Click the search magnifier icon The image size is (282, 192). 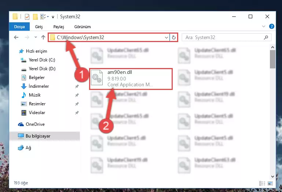[266, 38]
